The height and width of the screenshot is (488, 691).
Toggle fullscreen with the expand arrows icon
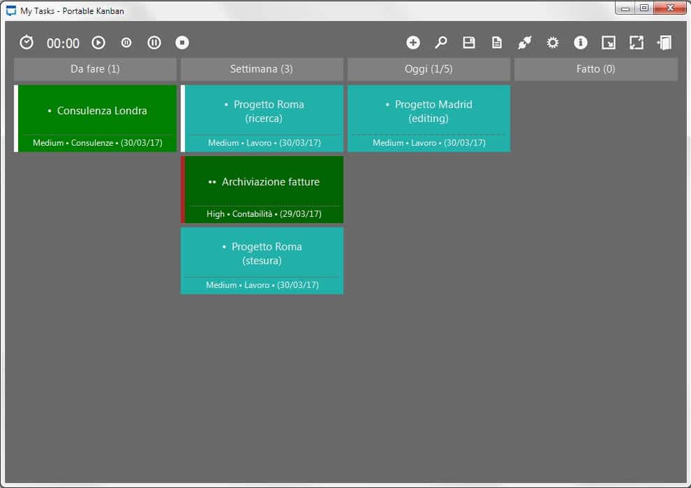tap(637, 43)
